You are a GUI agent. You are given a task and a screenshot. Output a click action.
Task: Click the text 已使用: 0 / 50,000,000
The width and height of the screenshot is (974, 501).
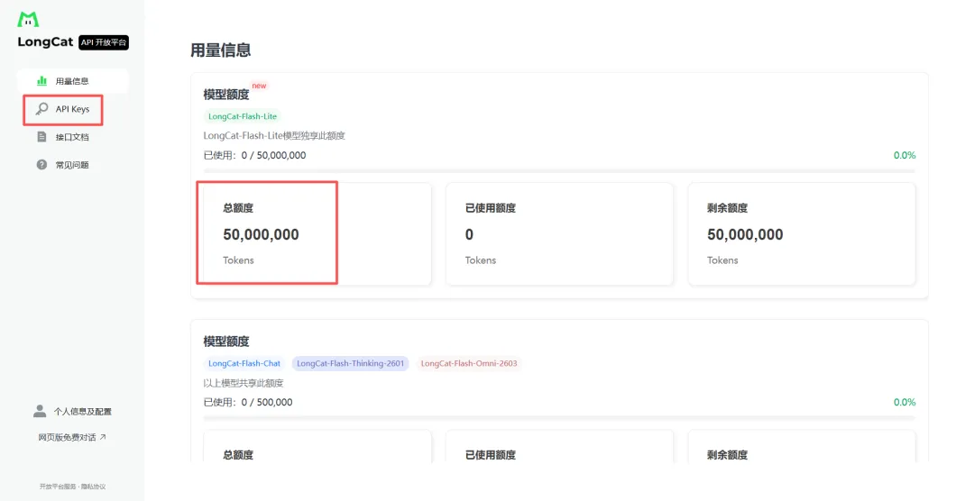(x=254, y=155)
